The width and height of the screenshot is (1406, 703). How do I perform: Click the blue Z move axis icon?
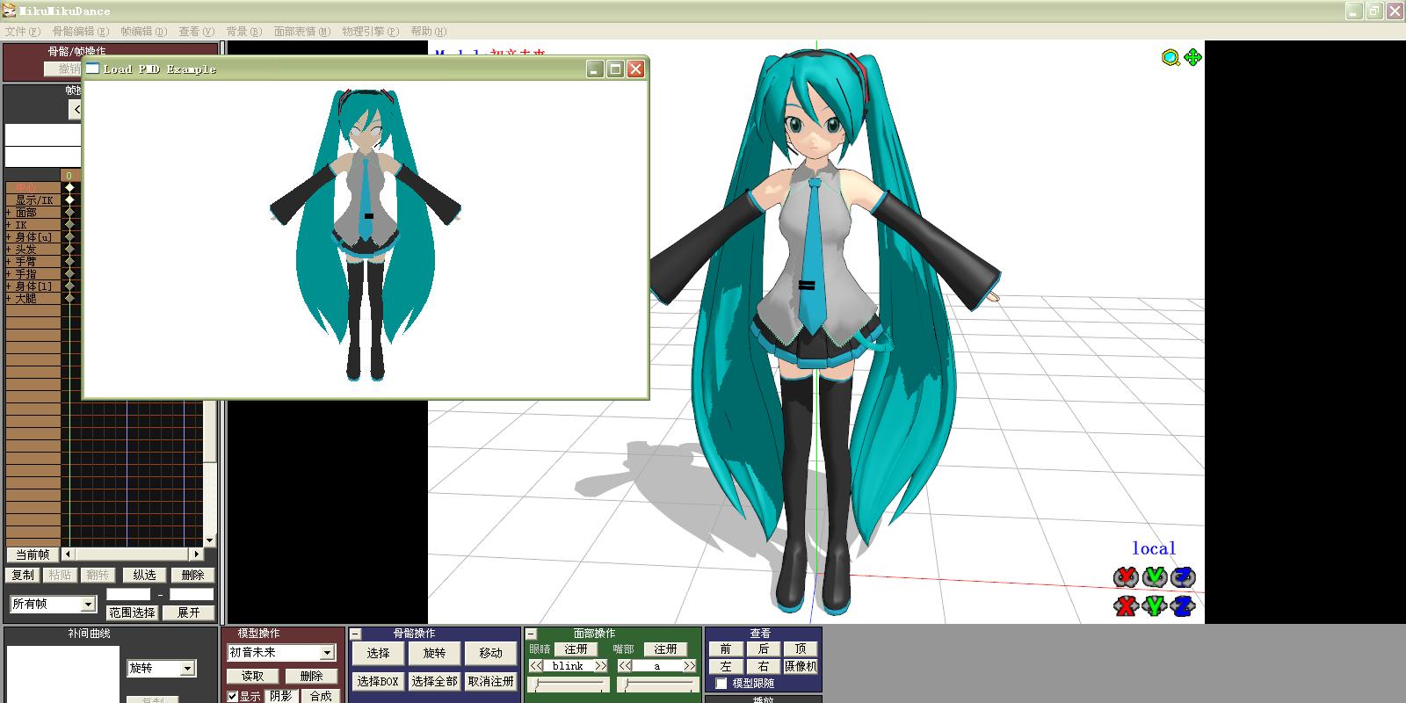[x=1184, y=605]
